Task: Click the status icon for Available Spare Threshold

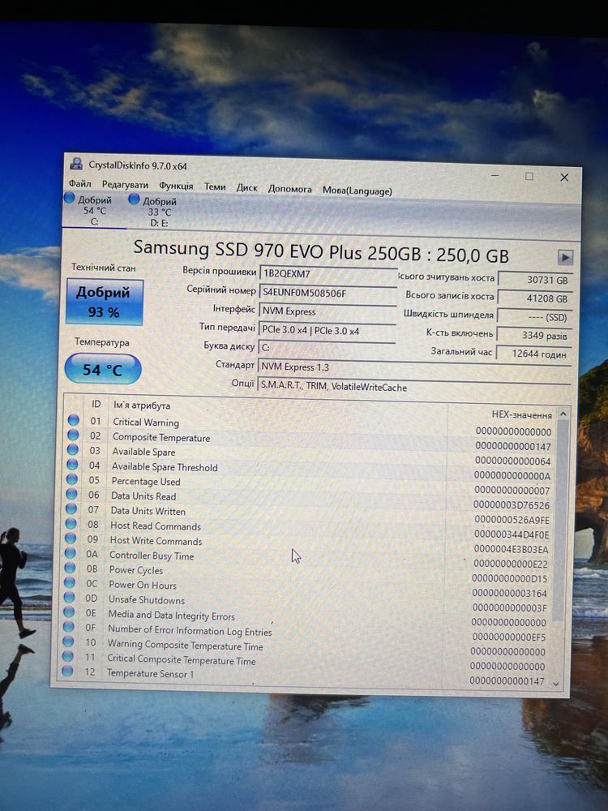Action: 72,465
